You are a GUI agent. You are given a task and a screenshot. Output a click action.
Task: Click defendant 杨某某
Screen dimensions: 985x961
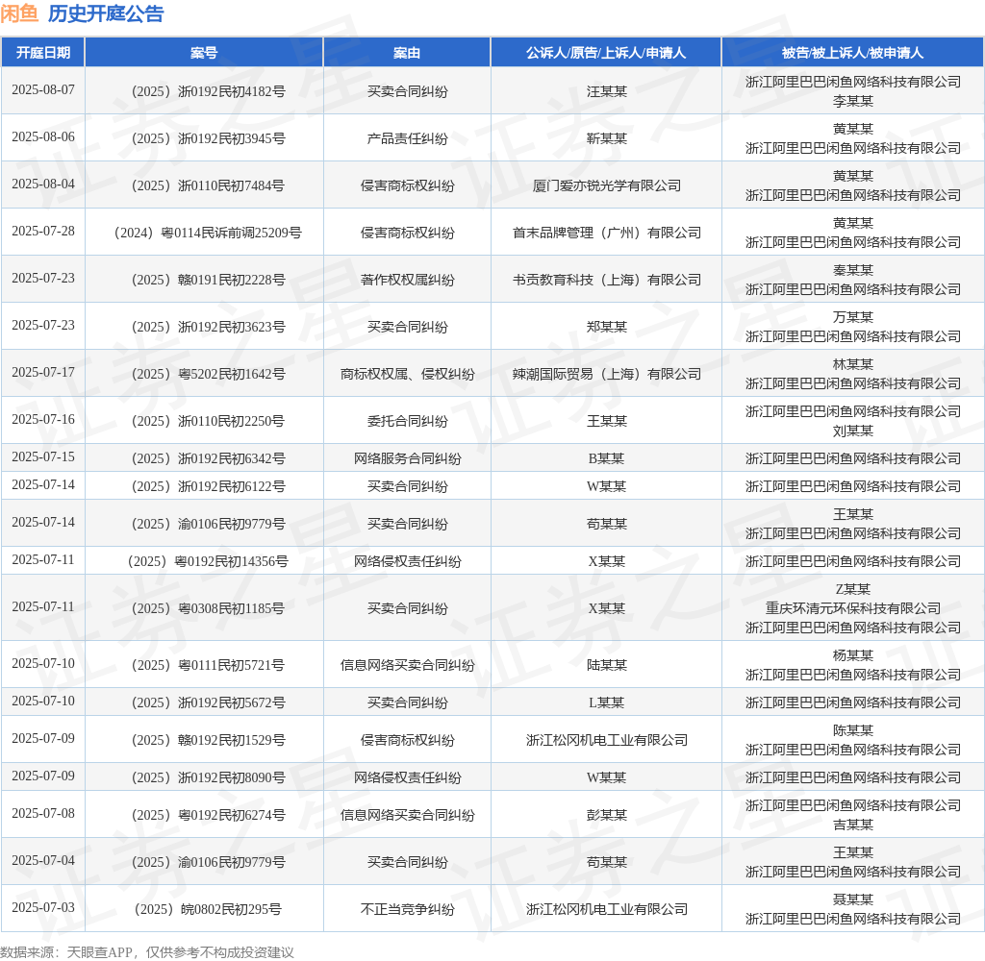click(x=852, y=655)
